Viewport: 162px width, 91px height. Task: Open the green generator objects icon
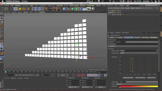pos(72,9)
